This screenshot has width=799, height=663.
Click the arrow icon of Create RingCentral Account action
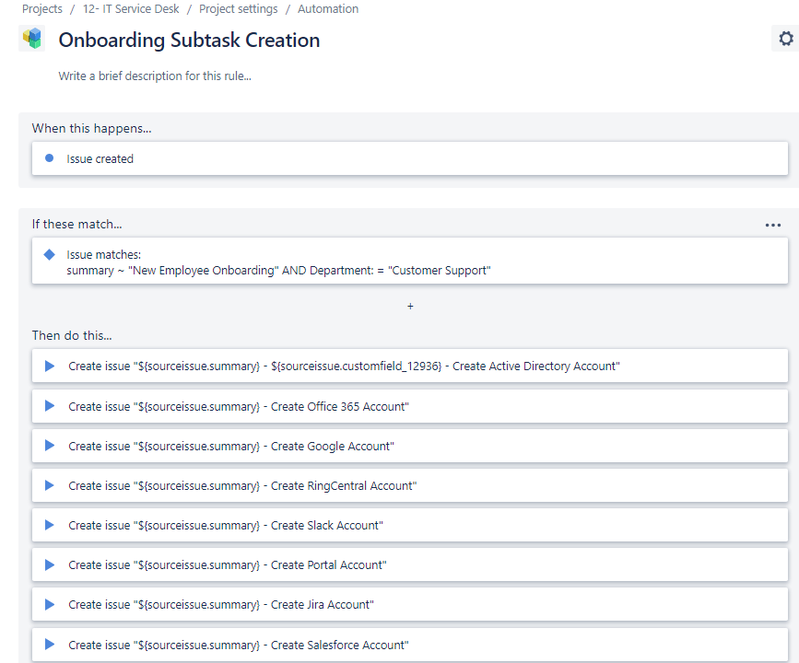(50, 485)
